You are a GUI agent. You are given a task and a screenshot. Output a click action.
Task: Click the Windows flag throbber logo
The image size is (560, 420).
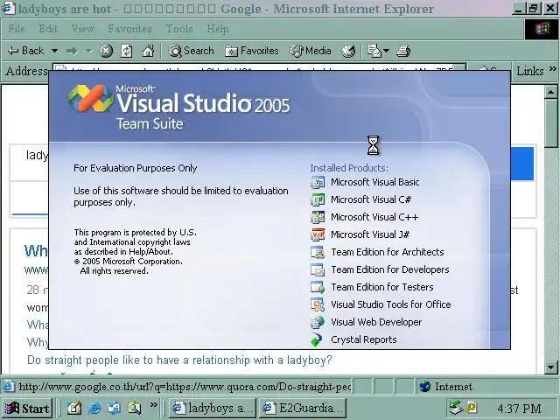(542, 29)
